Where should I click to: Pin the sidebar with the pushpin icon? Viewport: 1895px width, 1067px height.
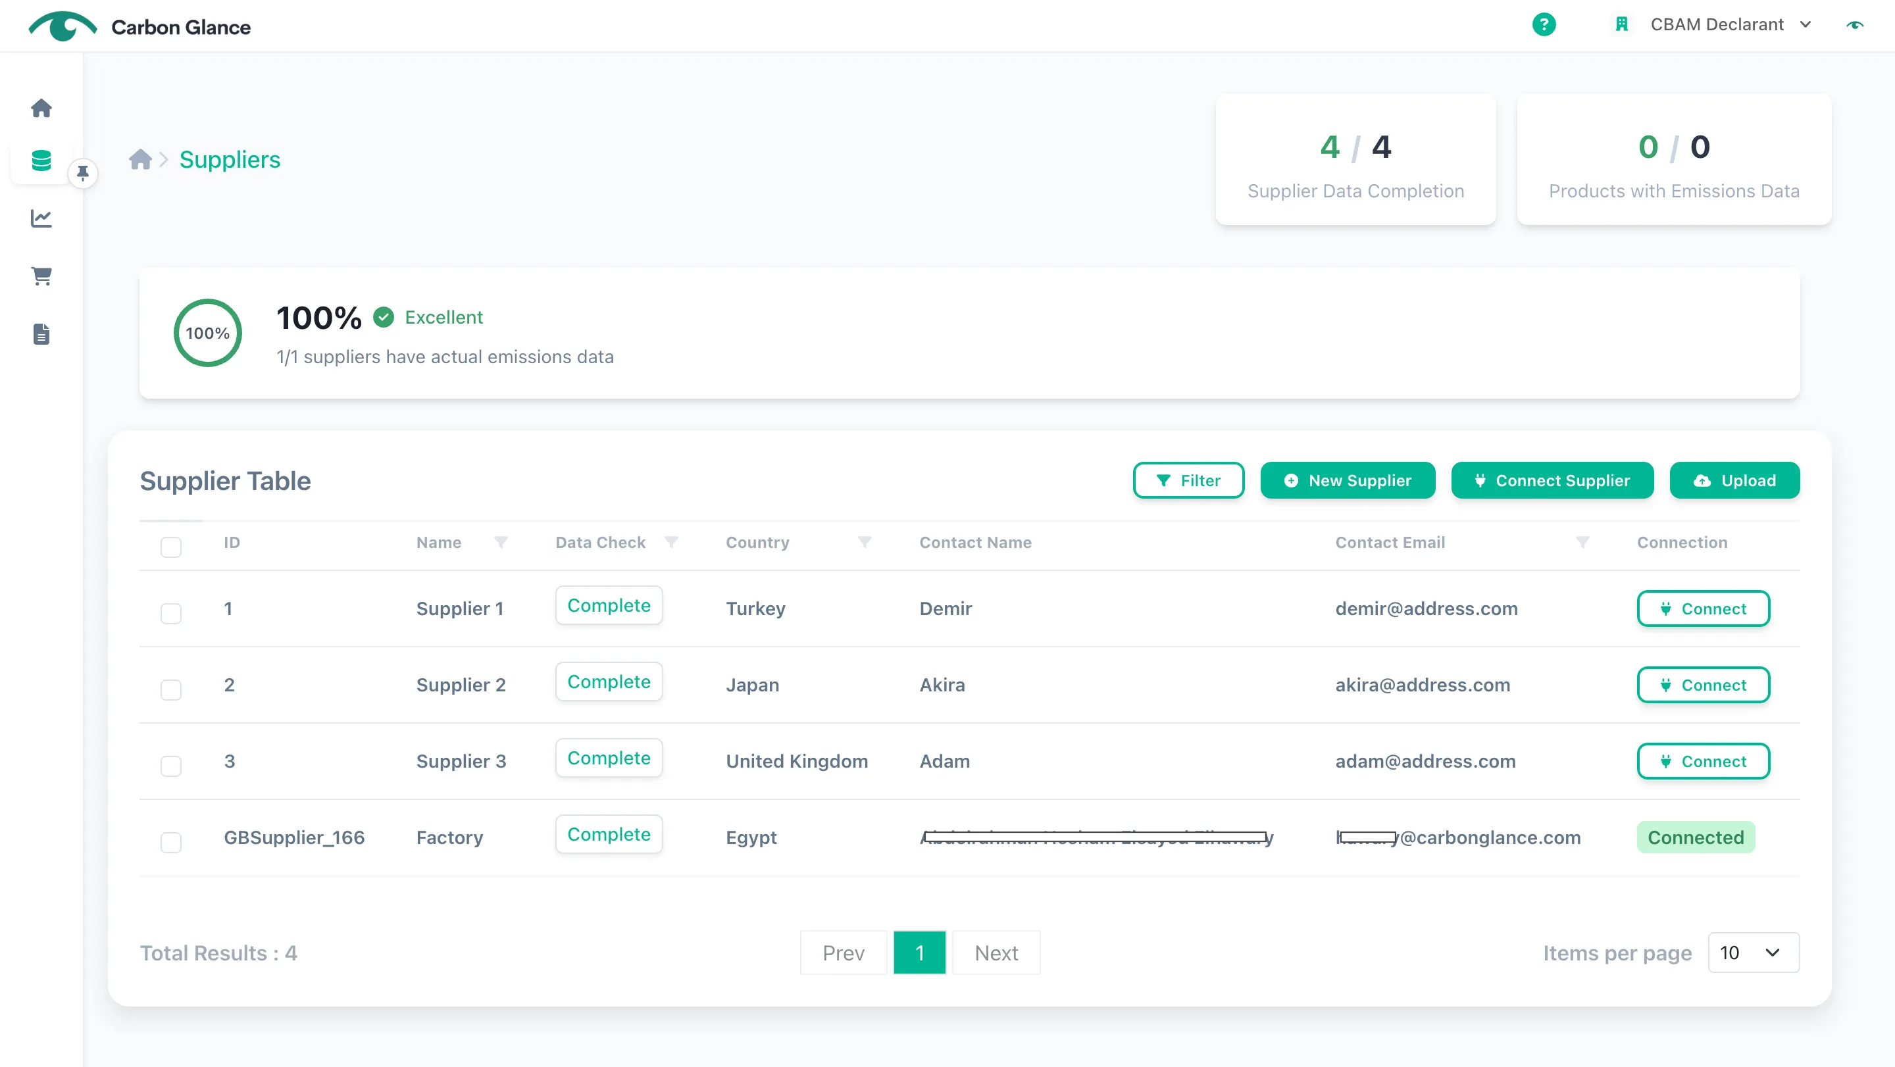[x=82, y=174]
